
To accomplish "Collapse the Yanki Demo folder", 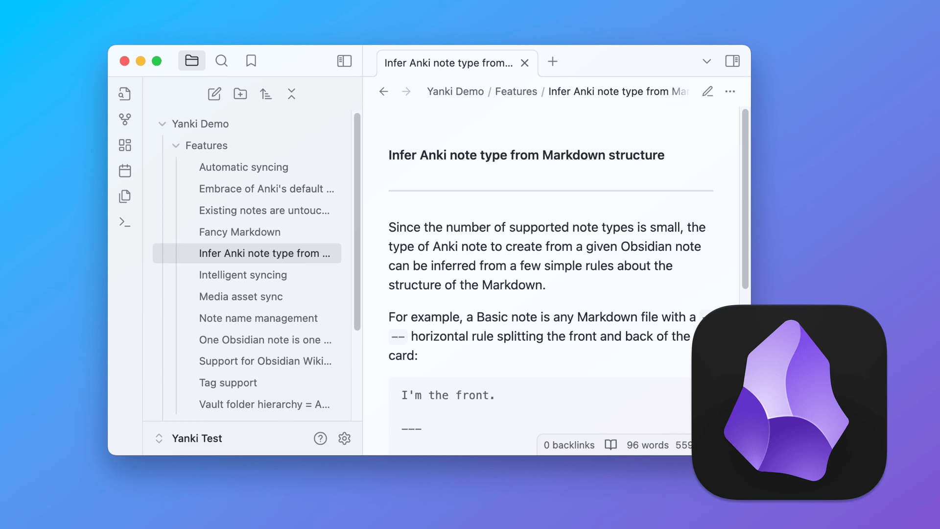I will point(162,124).
